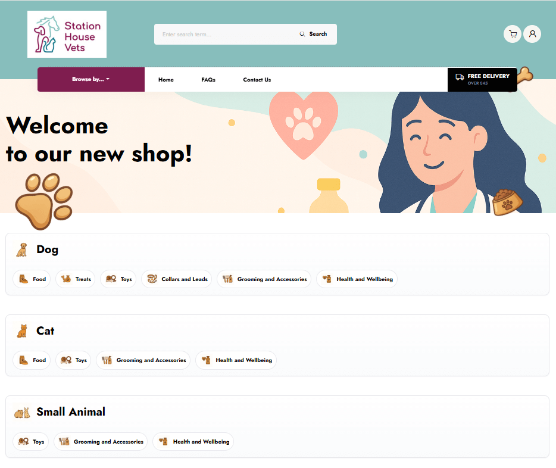Click the Dog category icon
The width and height of the screenshot is (556, 468).
click(22, 250)
